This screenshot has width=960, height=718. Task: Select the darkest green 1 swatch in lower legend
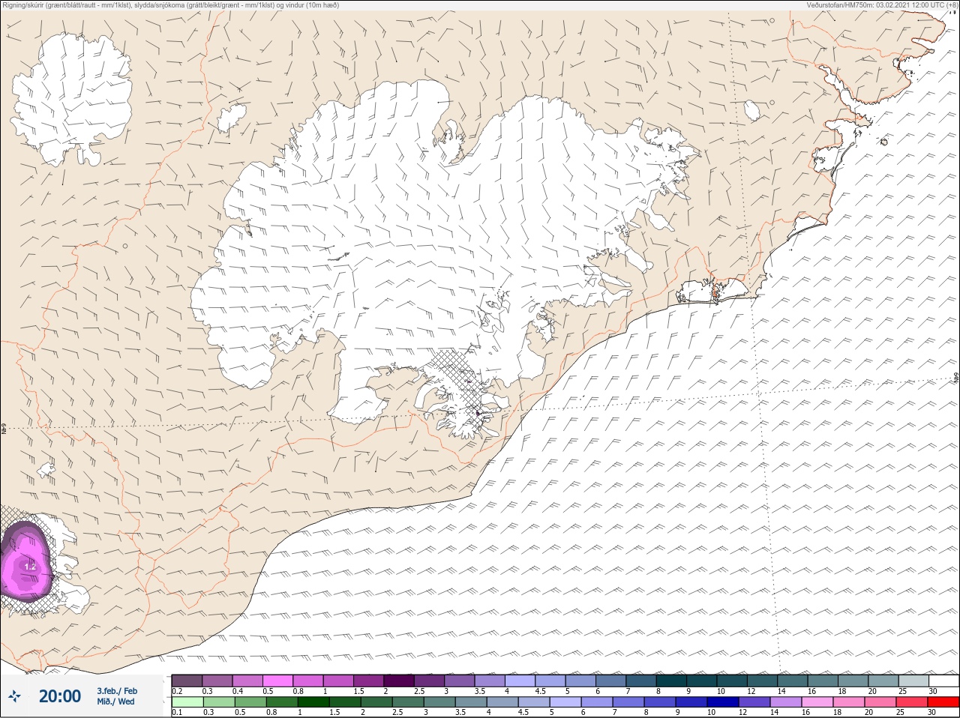312,702
